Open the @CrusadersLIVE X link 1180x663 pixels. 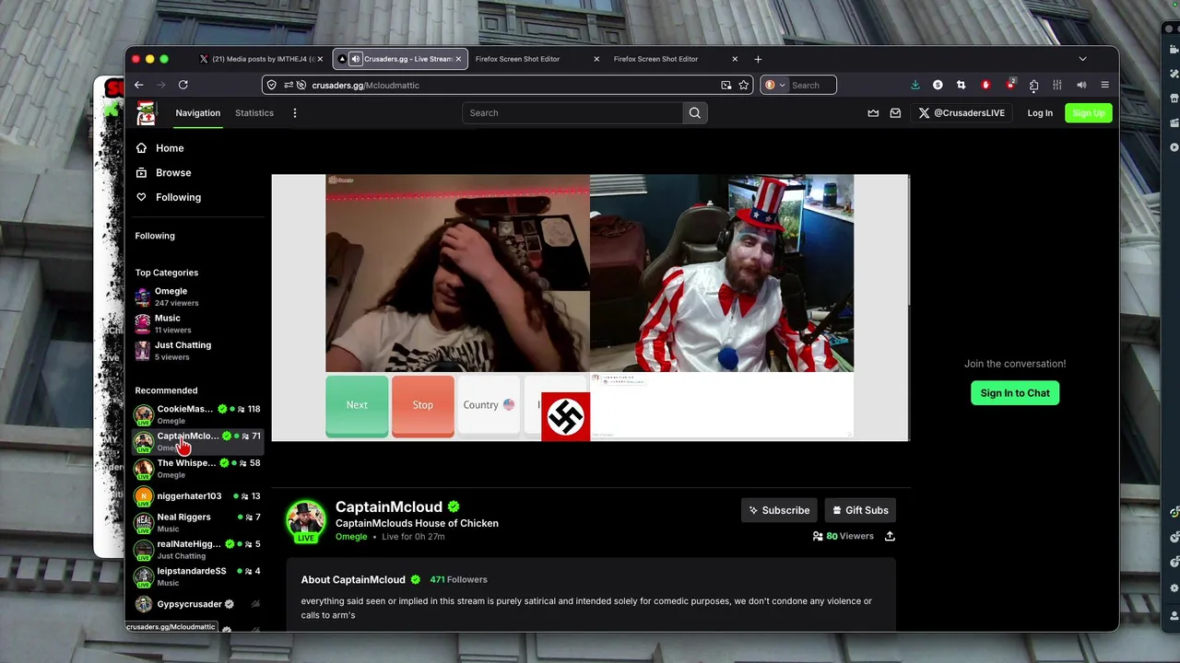click(962, 113)
